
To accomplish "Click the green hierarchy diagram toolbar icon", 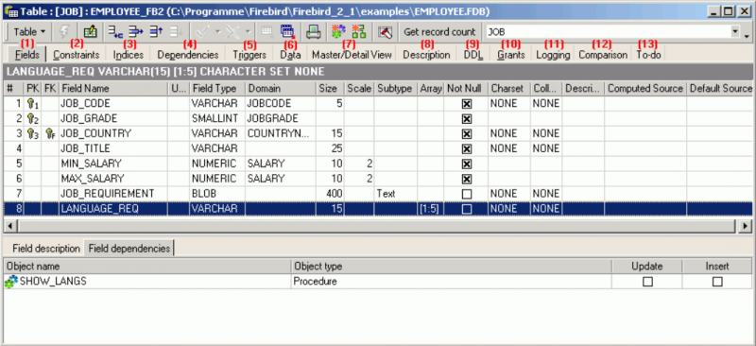I will pos(359,32).
